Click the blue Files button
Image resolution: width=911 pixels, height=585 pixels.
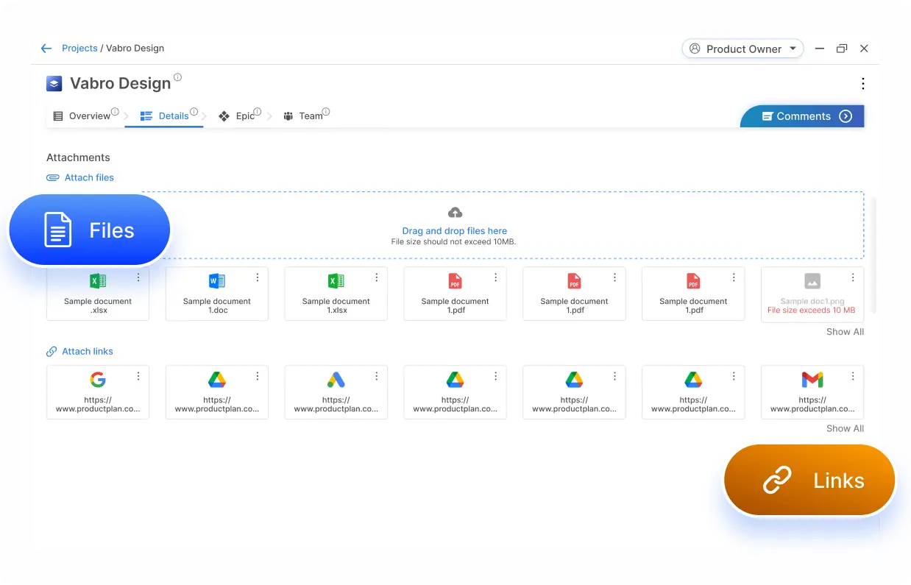click(88, 229)
